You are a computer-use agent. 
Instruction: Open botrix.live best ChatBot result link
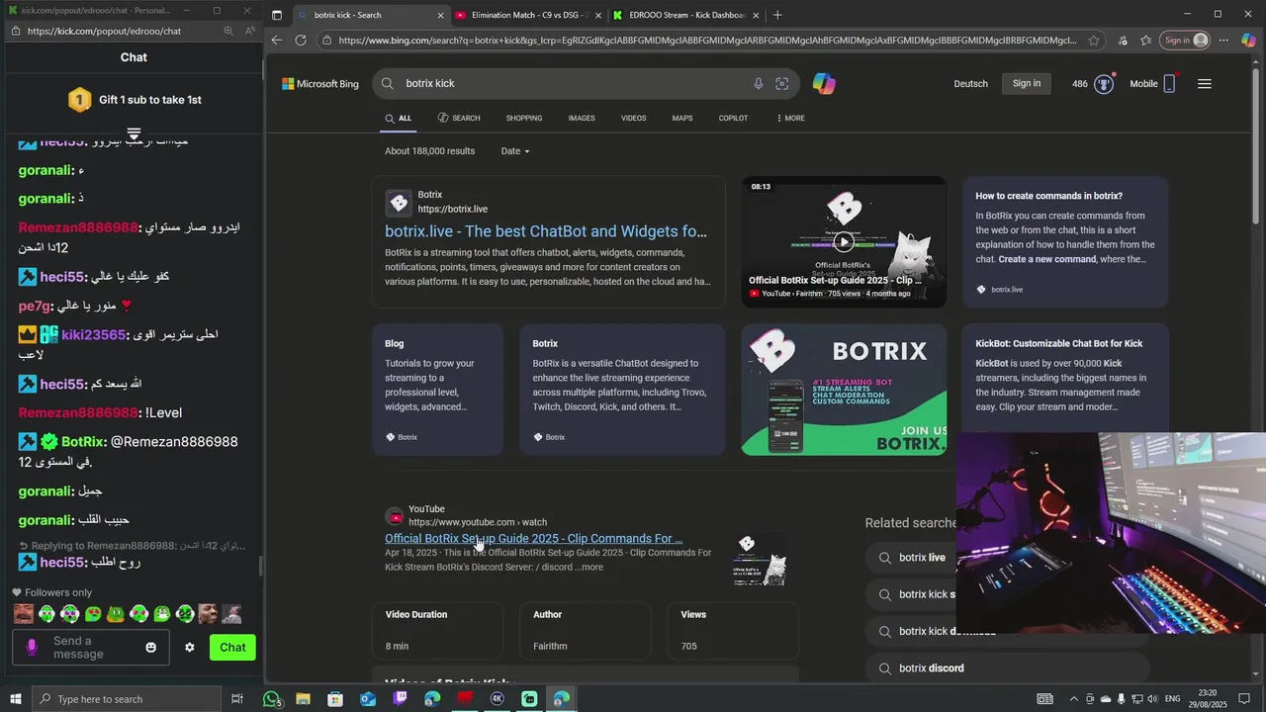tap(546, 231)
